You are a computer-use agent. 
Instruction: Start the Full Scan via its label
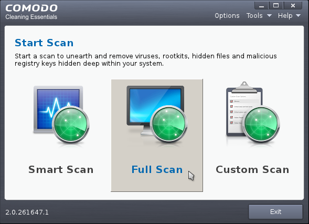157,170
